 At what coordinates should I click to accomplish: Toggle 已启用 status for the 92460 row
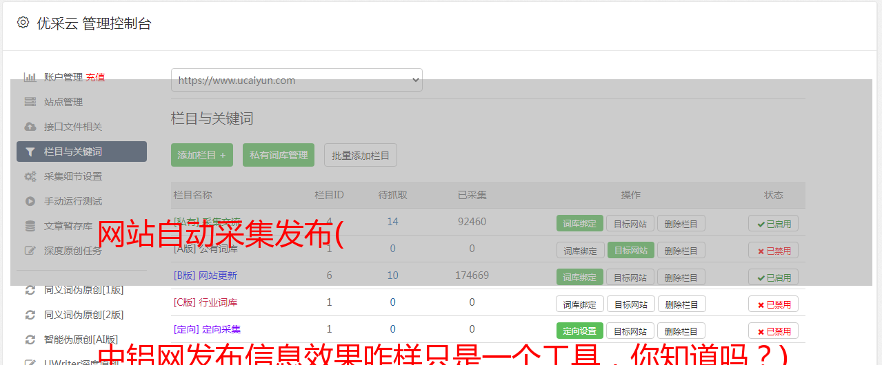(774, 223)
